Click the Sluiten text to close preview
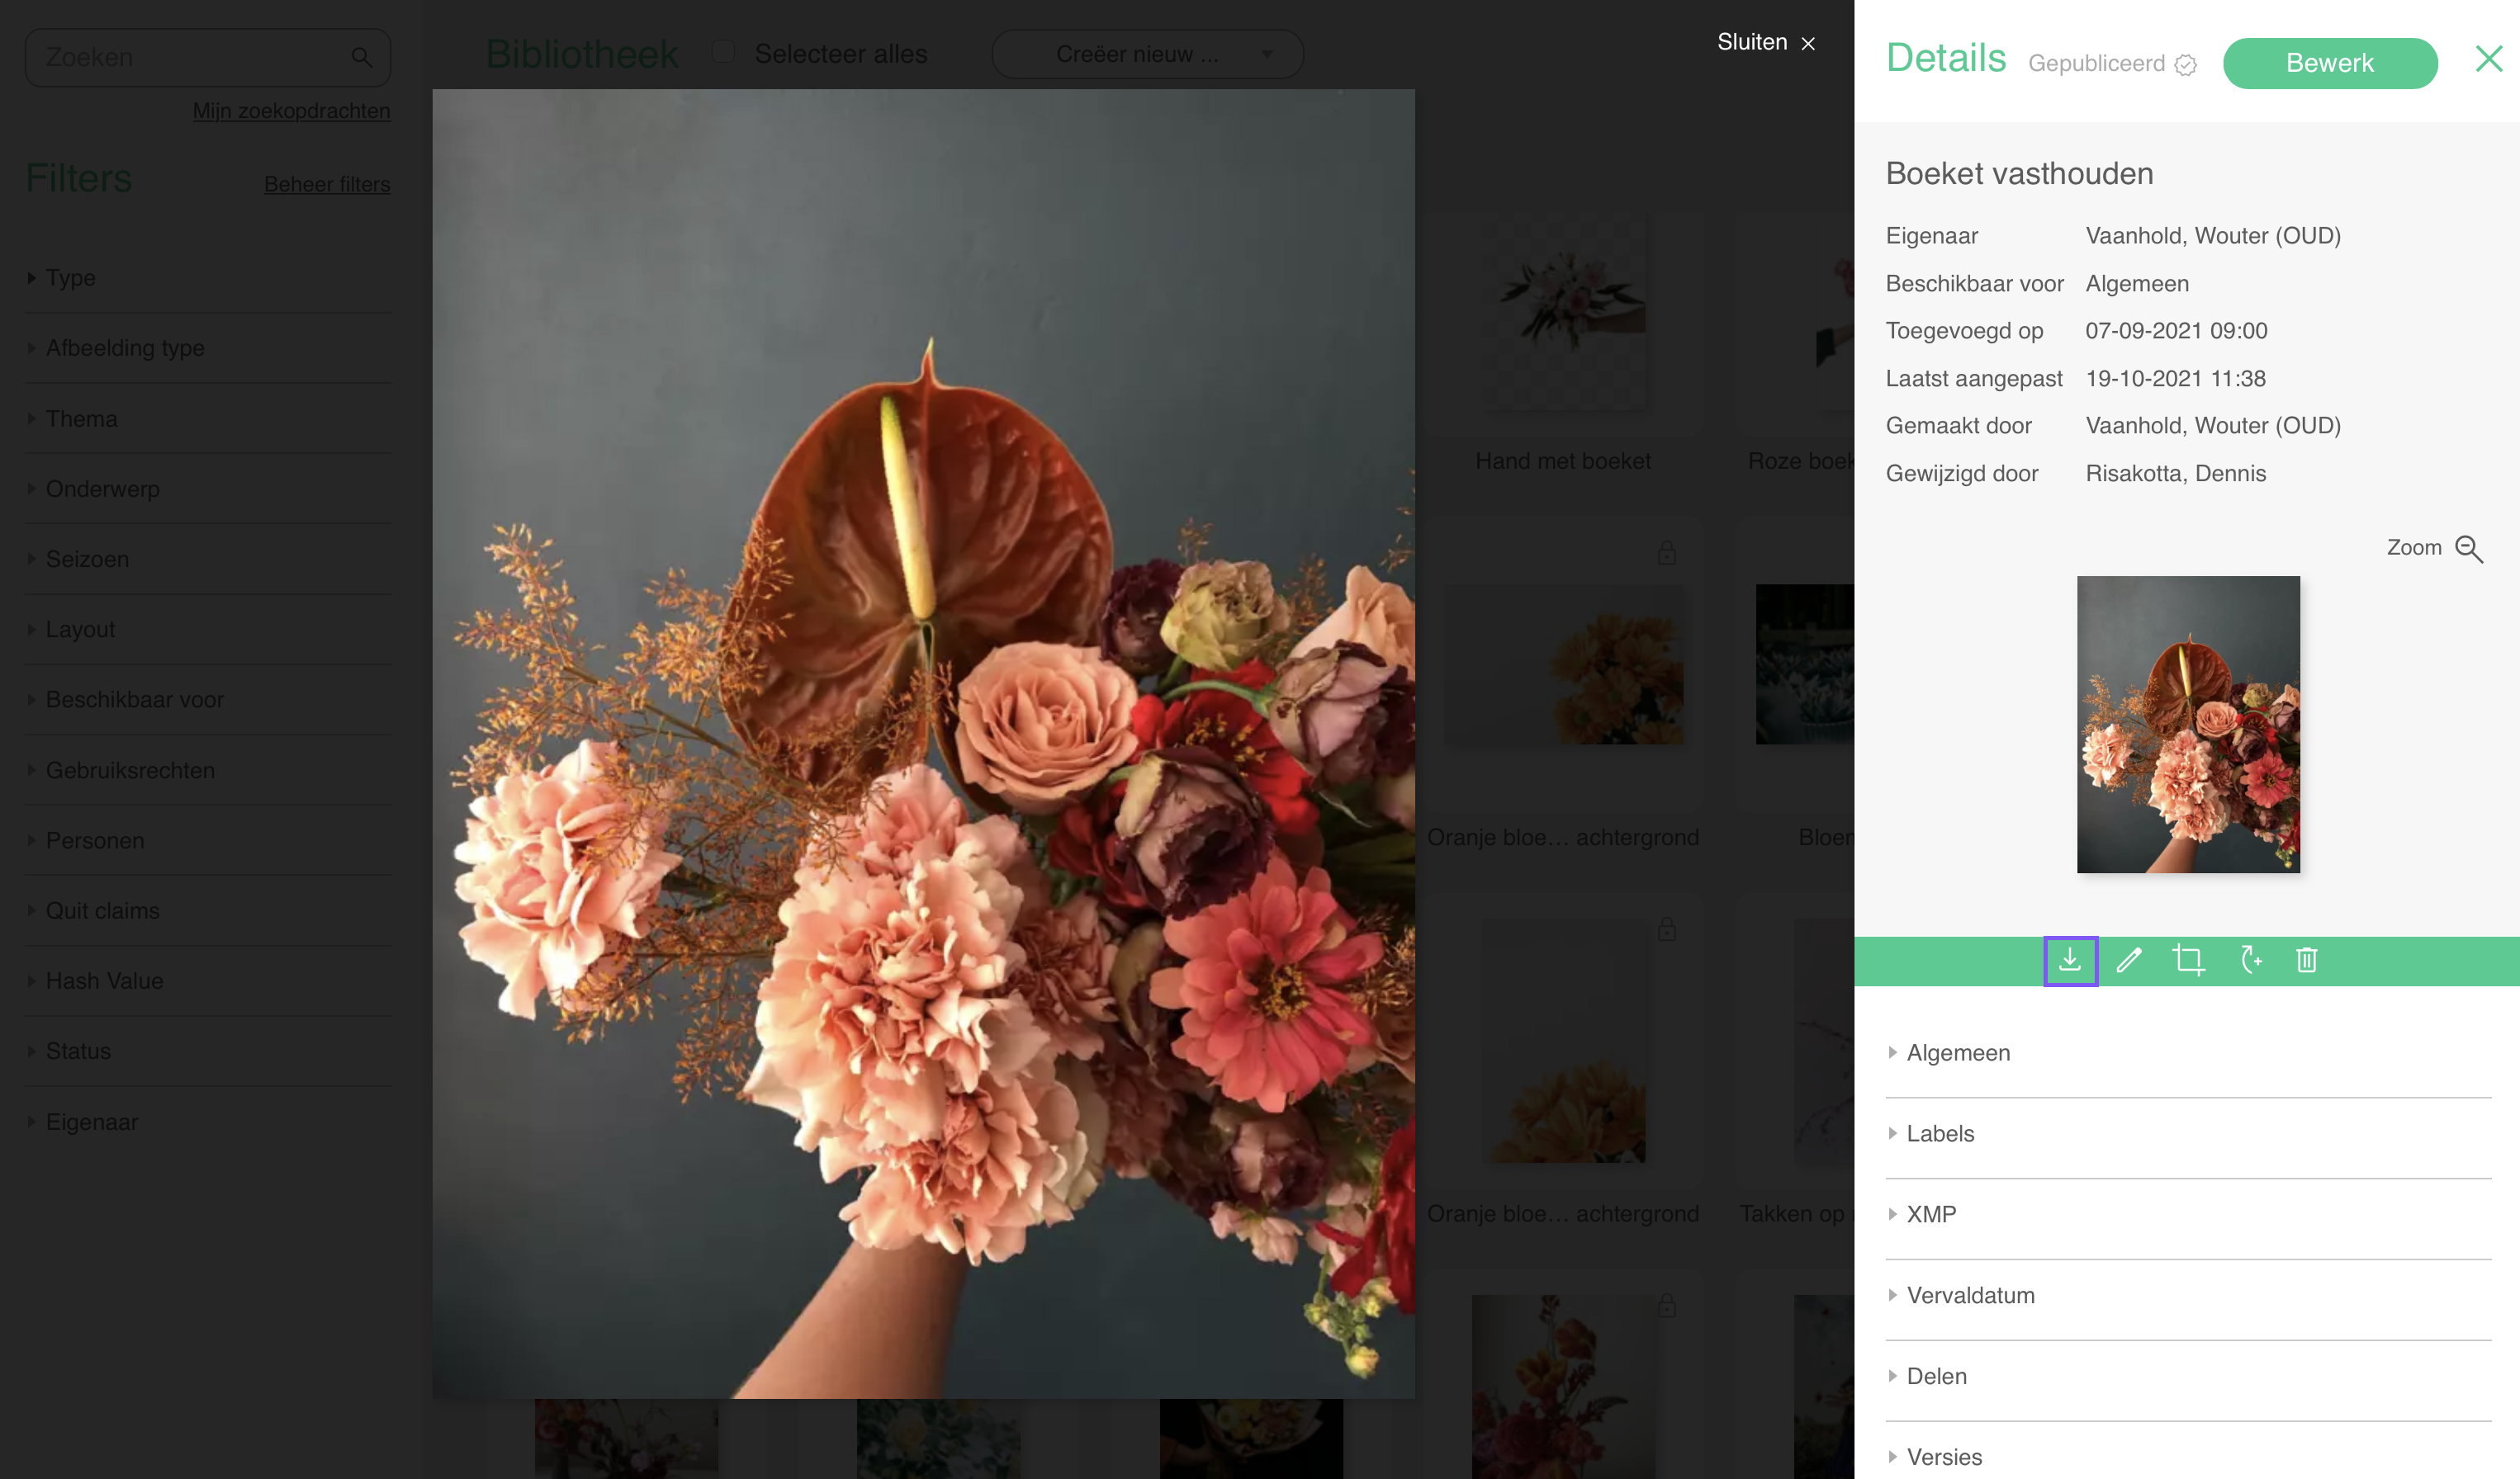Image resolution: width=2520 pixels, height=1479 pixels. point(1752,42)
